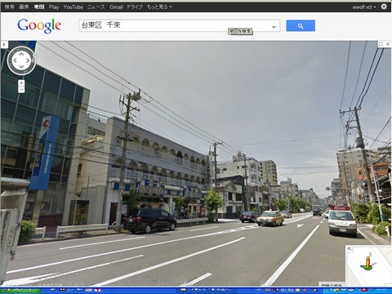Open the ニュース link in the top bar
The width and height of the screenshot is (392, 294).
pos(96,7)
